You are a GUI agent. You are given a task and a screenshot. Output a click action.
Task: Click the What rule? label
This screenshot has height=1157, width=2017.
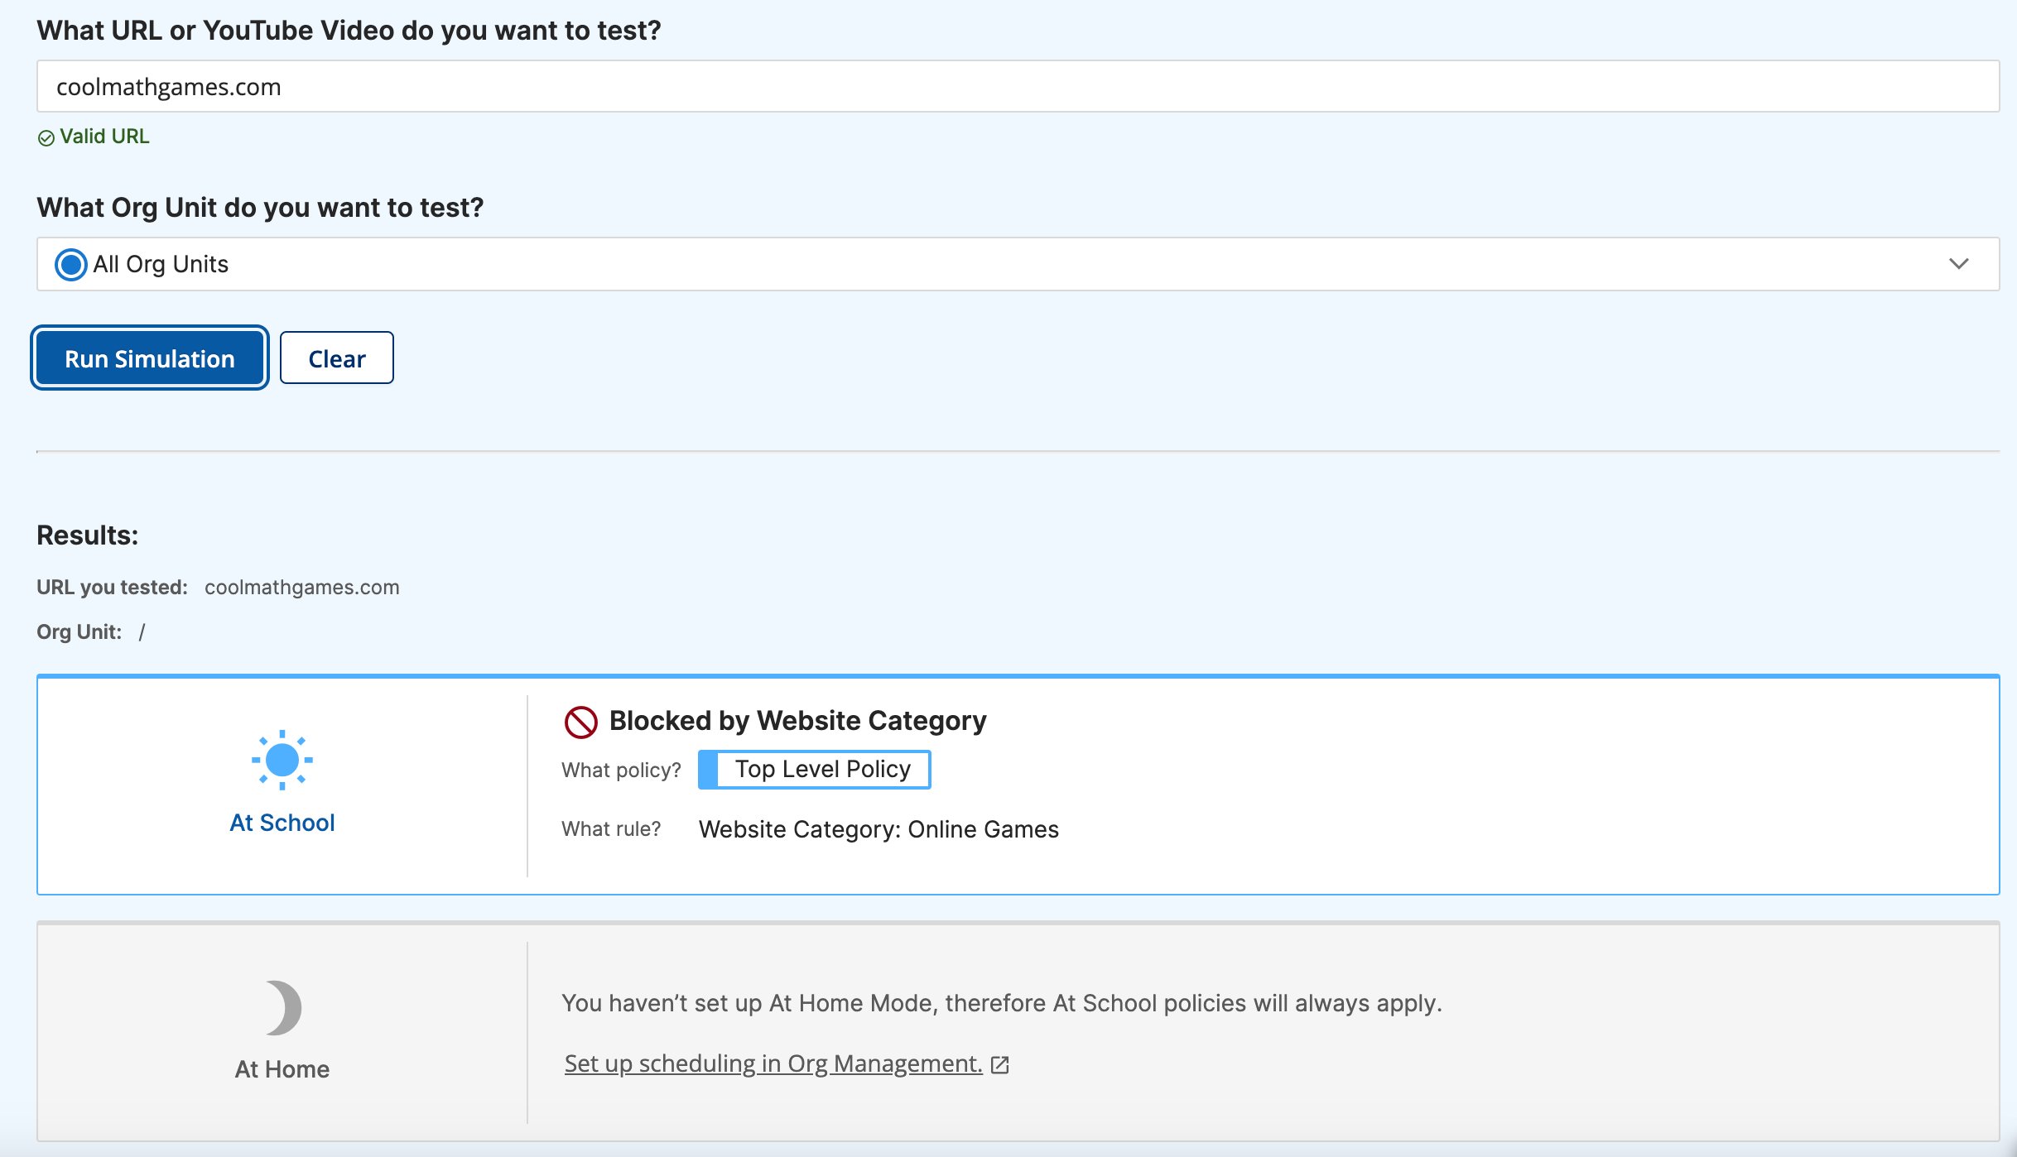[611, 829]
